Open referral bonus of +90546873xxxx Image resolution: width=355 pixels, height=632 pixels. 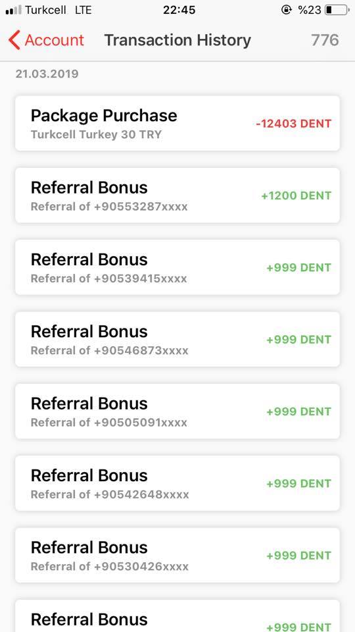(x=177, y=340)
